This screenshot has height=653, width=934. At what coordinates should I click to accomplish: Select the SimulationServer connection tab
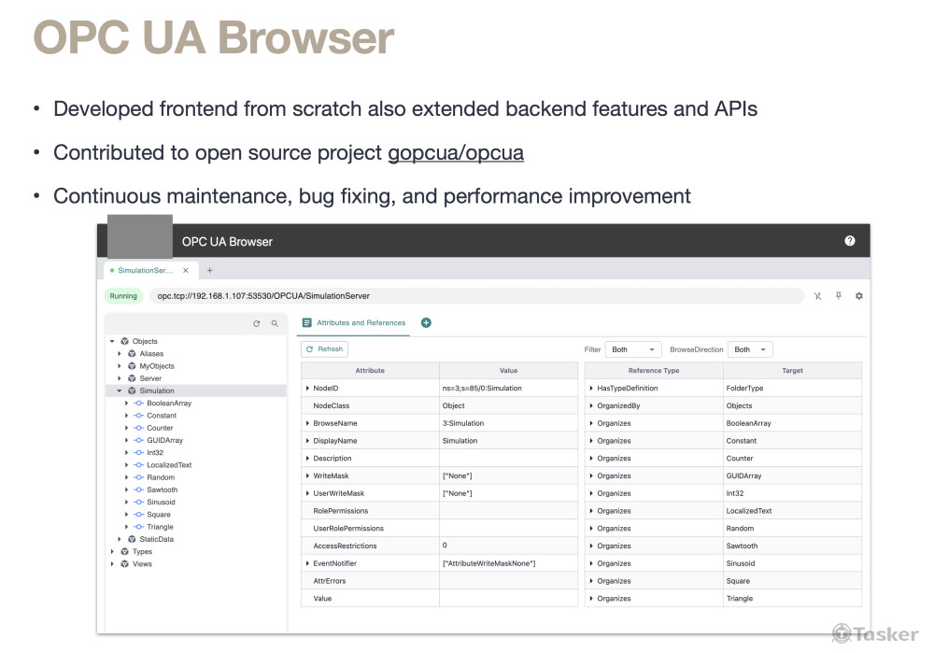click(x=145, y=271)
